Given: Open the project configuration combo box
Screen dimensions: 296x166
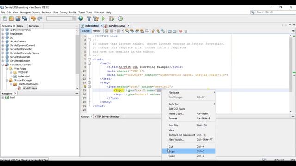Looking at the screenshot, I should [x=61, y=18].
